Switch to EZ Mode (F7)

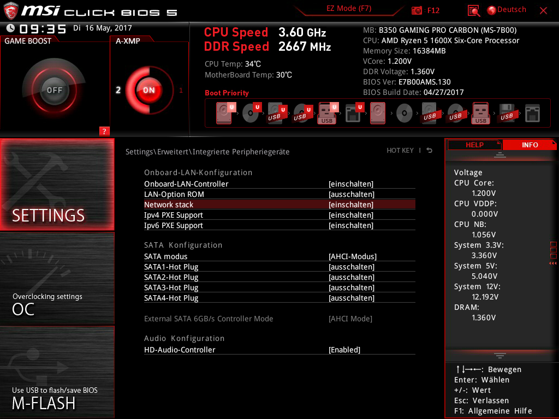click(349, 9)
